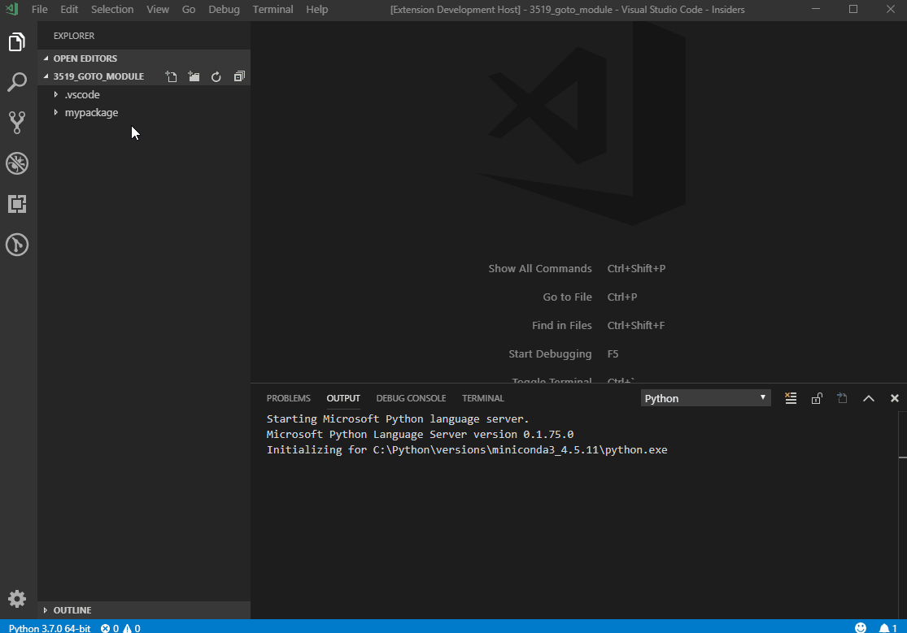Create a new file in 3519_GOTO_MODULE
The height and width of the screenshot is (633, 907).
click(x=171, y=76)
